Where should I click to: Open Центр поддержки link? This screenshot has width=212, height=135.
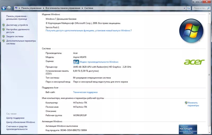tap(15, 118)
